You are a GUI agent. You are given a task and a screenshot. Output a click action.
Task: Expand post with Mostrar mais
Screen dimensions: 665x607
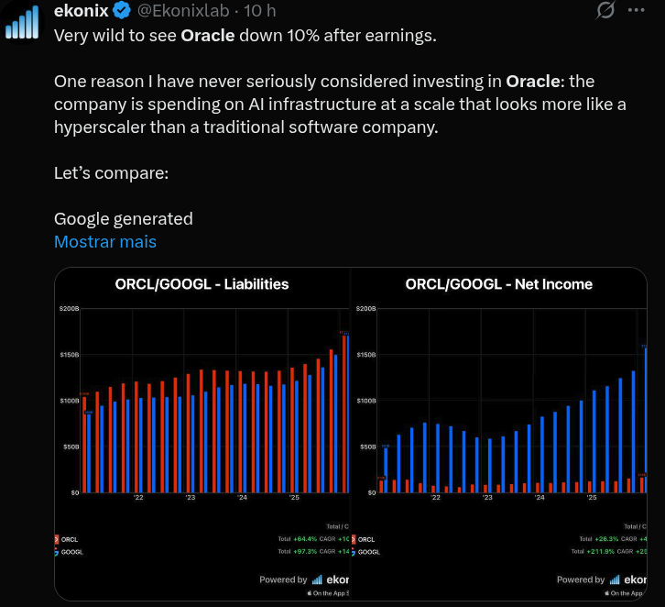click(105, 241)
